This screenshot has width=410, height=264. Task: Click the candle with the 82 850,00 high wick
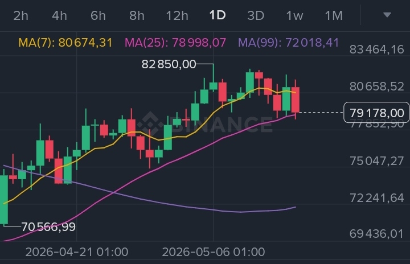(x=214, y=86)
